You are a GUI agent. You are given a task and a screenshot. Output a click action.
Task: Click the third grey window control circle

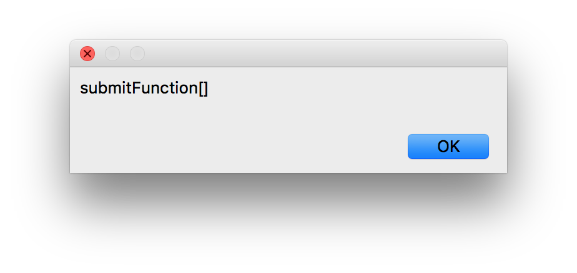pyautogui.click(x=137, y=54)
